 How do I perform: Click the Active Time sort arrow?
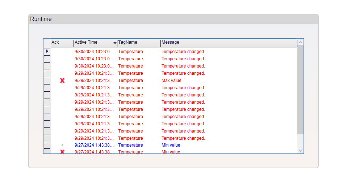point(115,43)
